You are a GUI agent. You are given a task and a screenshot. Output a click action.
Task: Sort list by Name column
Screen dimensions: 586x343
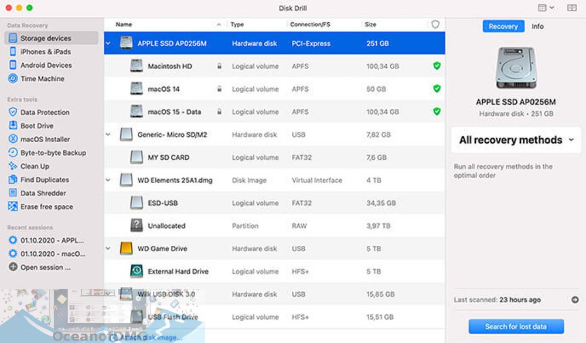[x=124, y=24]
